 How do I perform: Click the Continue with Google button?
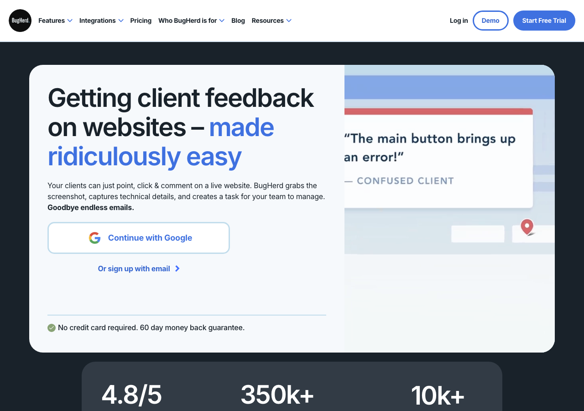(139, 238)
